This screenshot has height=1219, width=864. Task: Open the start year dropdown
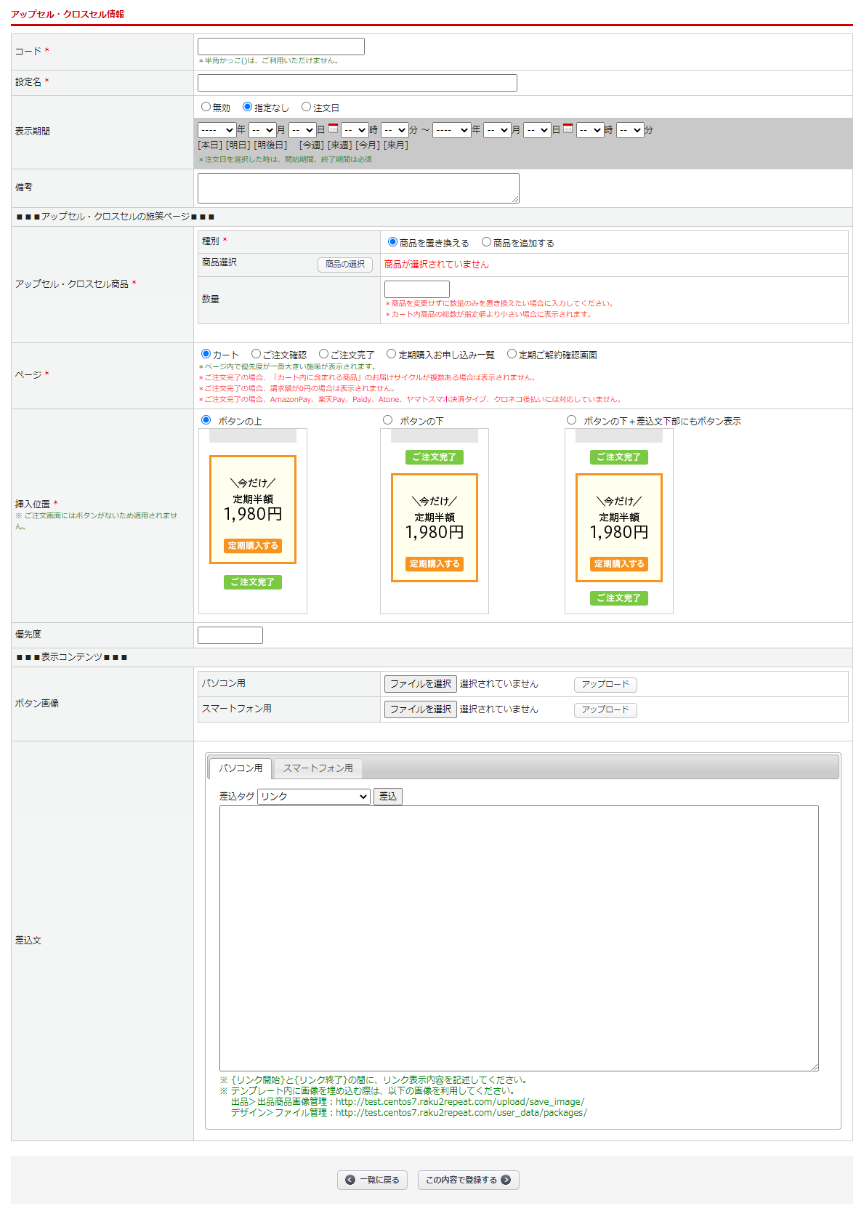pyautogui.click(x=217, y=130)
